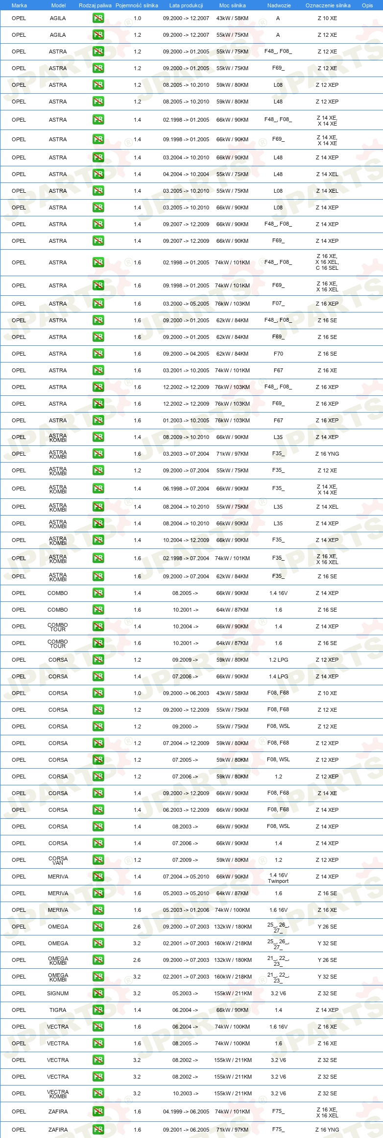Click fuel icon for Corsa 1.2 LPG

tap(98, 660)
